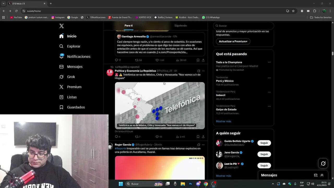Screen dimensions: 334x188
Task: Click the X logo in sidebar
Action: click(x=62, y=26)
